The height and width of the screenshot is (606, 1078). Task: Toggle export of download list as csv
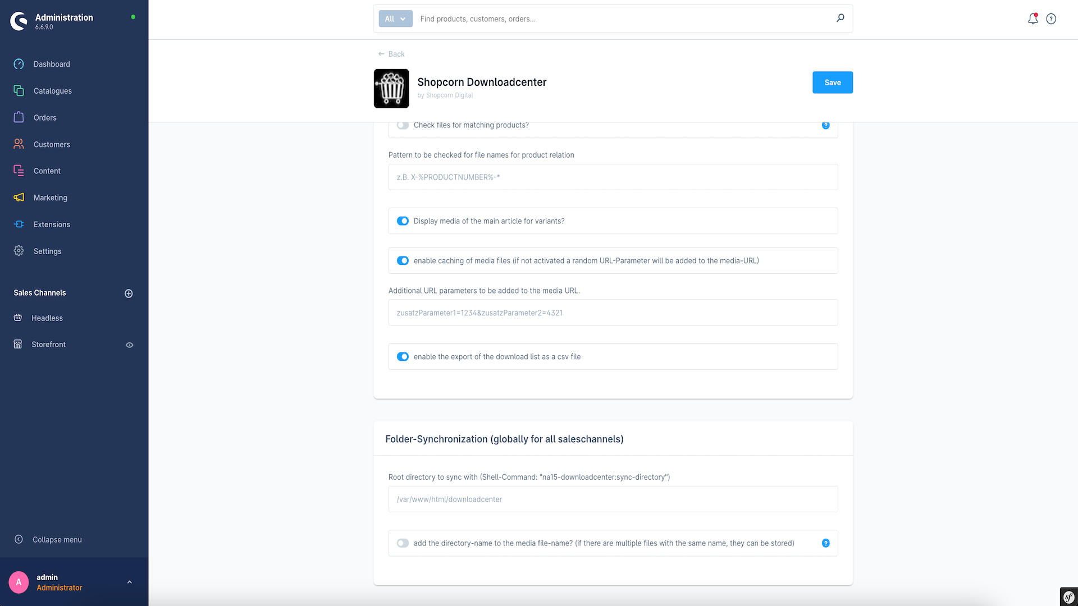403,356
